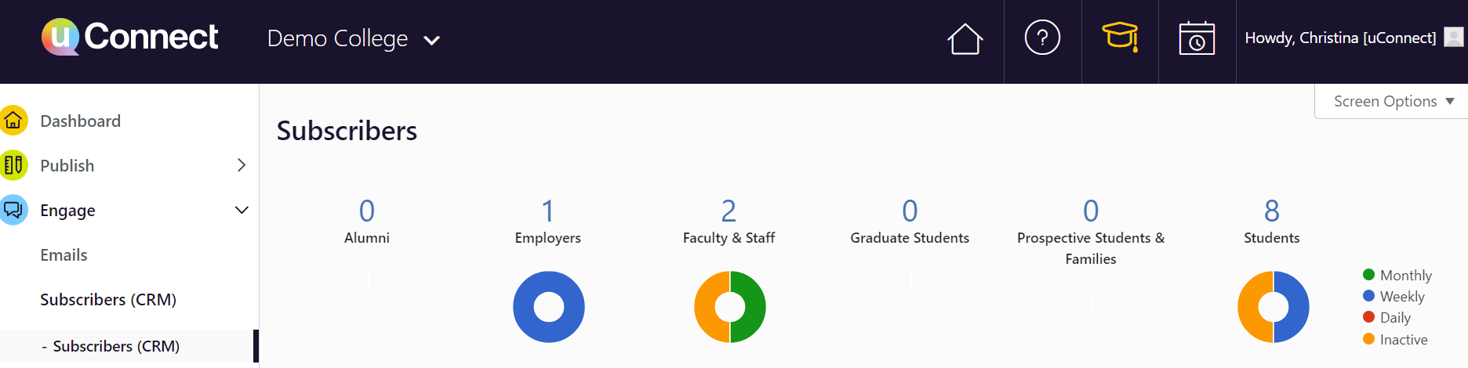
Task: Open the Demo College dropdown
Action: coord(353,39)
